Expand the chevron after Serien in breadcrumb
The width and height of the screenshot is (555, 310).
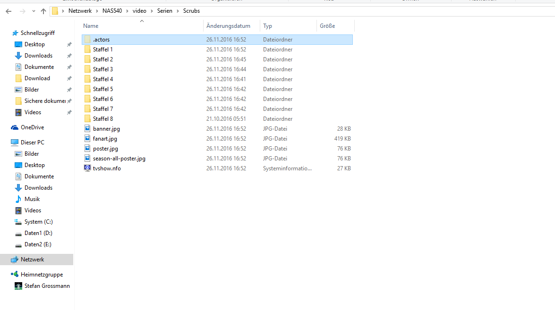(x=178, y=11)
